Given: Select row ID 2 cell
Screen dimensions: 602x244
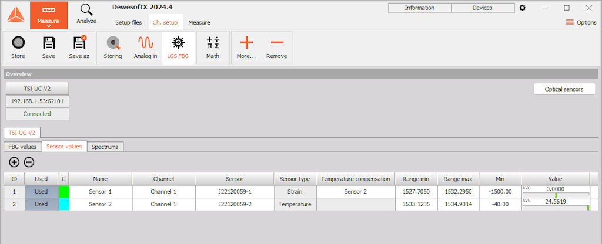Looking at the screenshot, I should click(14, 204).
